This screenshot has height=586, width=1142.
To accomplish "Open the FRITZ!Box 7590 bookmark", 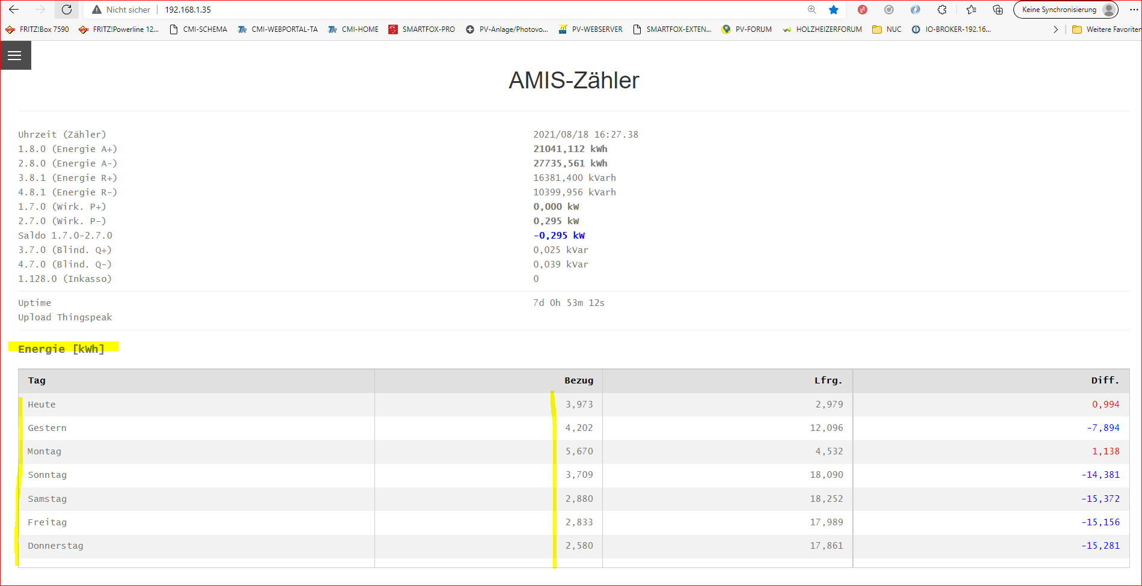I will click(x=37, y=29).
